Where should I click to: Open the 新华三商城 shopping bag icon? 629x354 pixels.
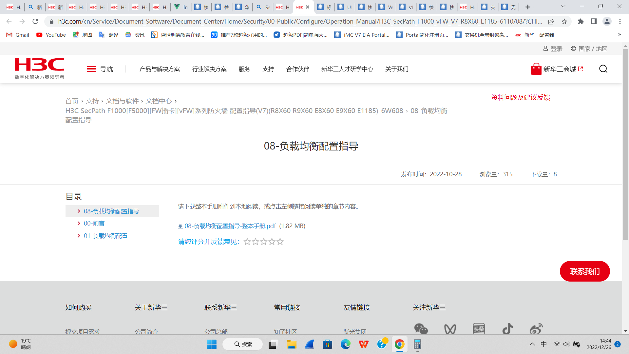(536, 69)
